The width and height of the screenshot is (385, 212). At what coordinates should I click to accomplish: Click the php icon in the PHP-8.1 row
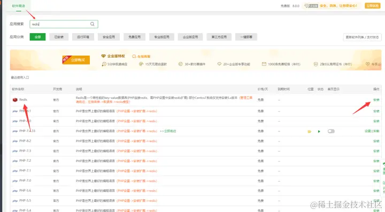(x=15, y=111)
